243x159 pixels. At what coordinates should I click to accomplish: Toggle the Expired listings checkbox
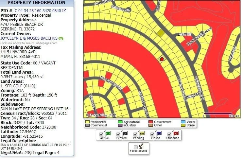tap(118, 134)
